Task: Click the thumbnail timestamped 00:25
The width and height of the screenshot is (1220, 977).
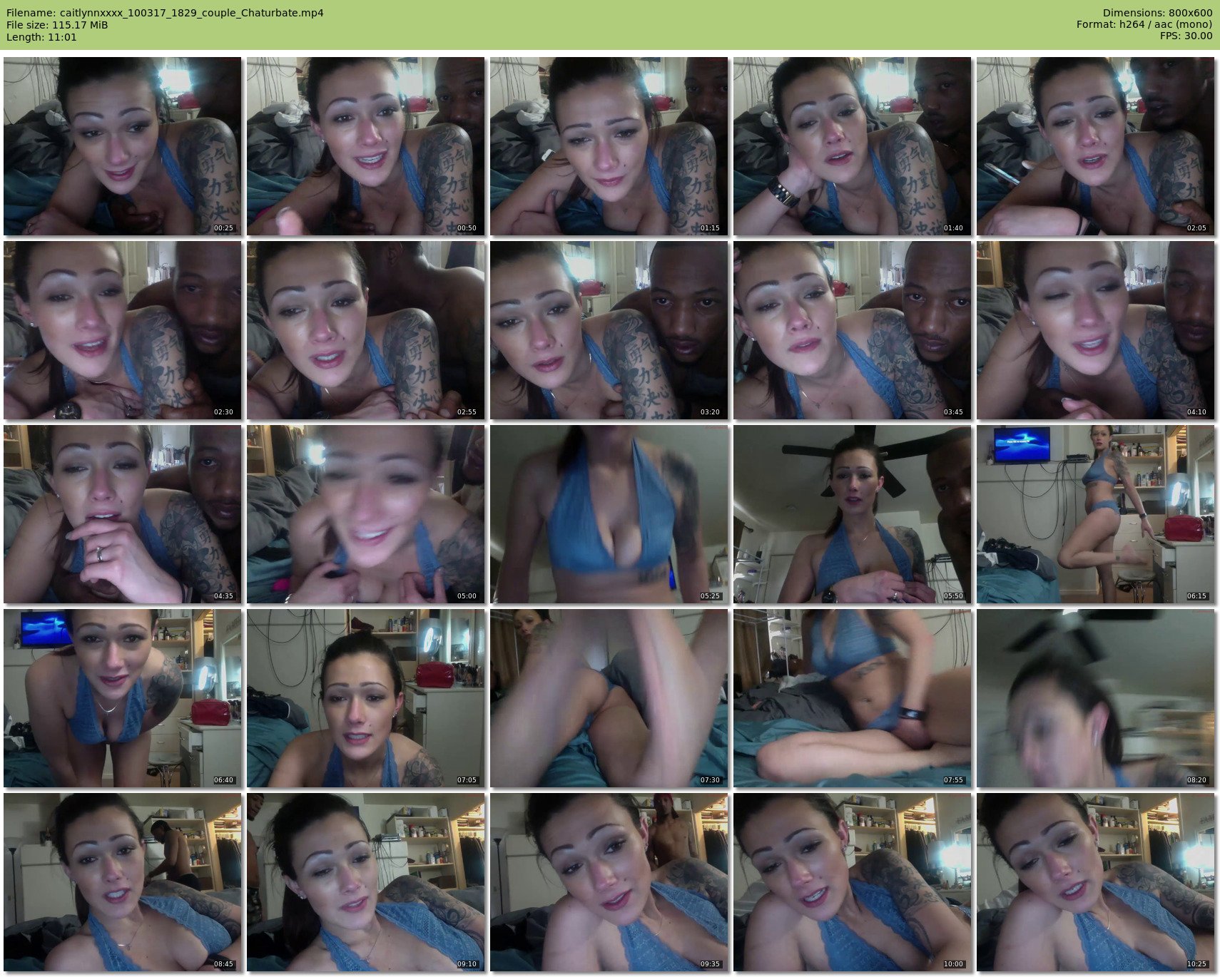Action: [123, 146]
